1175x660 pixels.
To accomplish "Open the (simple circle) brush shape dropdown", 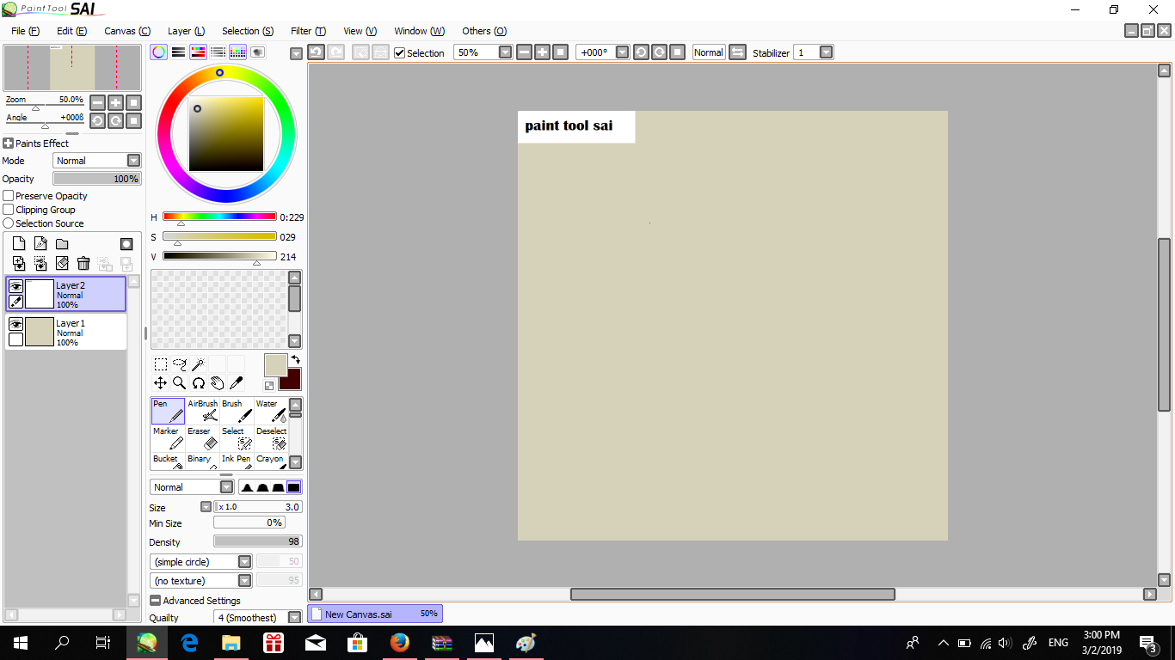I will coord(245,561).
